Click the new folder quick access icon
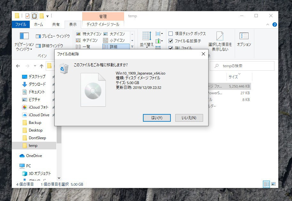Viewport: 292px width, 201px height. pos(42,16)
